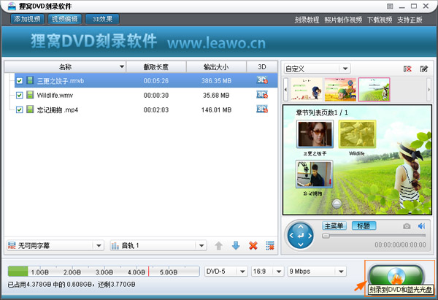Select the second menu template thumbnail
Screen dimensions: 438x300
(340, 89)
